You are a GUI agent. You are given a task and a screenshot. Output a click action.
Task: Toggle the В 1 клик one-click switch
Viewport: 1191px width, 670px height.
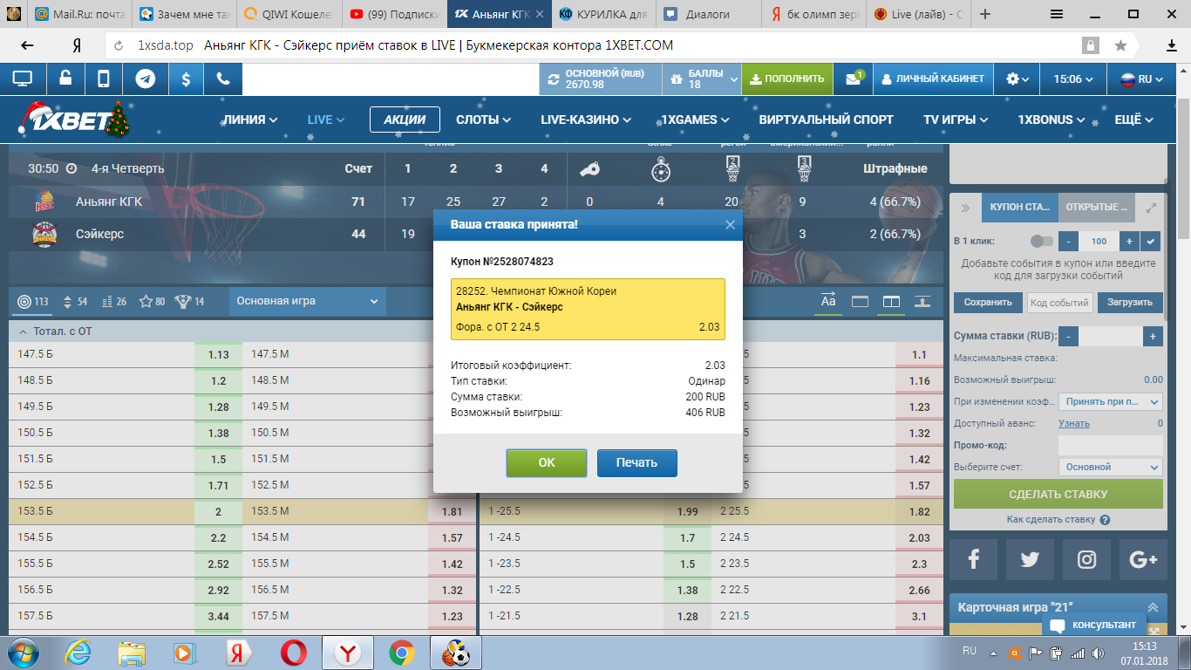(1041, 241)
